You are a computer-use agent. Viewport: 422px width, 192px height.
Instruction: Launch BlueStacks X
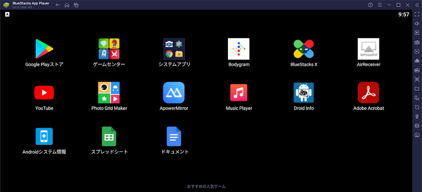(304, 49)
